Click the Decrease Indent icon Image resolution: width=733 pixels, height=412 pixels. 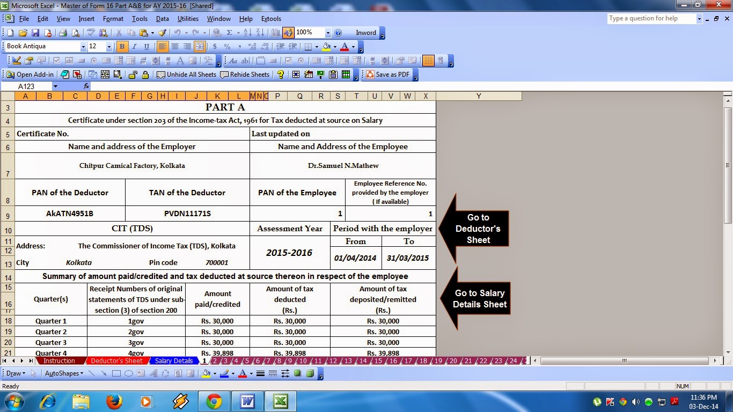coord(280,47)
